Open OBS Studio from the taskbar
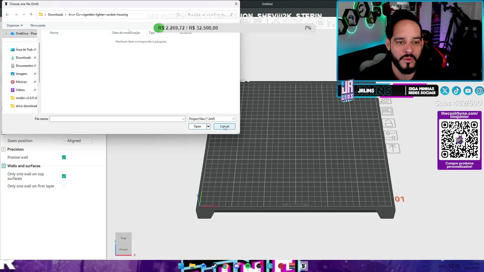The width and height of the screenshot is (484, 272). point(259,266)
